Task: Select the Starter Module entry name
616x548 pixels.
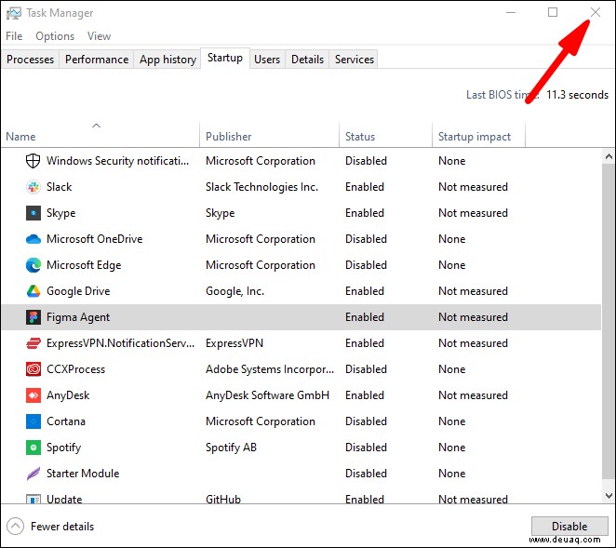Action: [x=83, y=474]
